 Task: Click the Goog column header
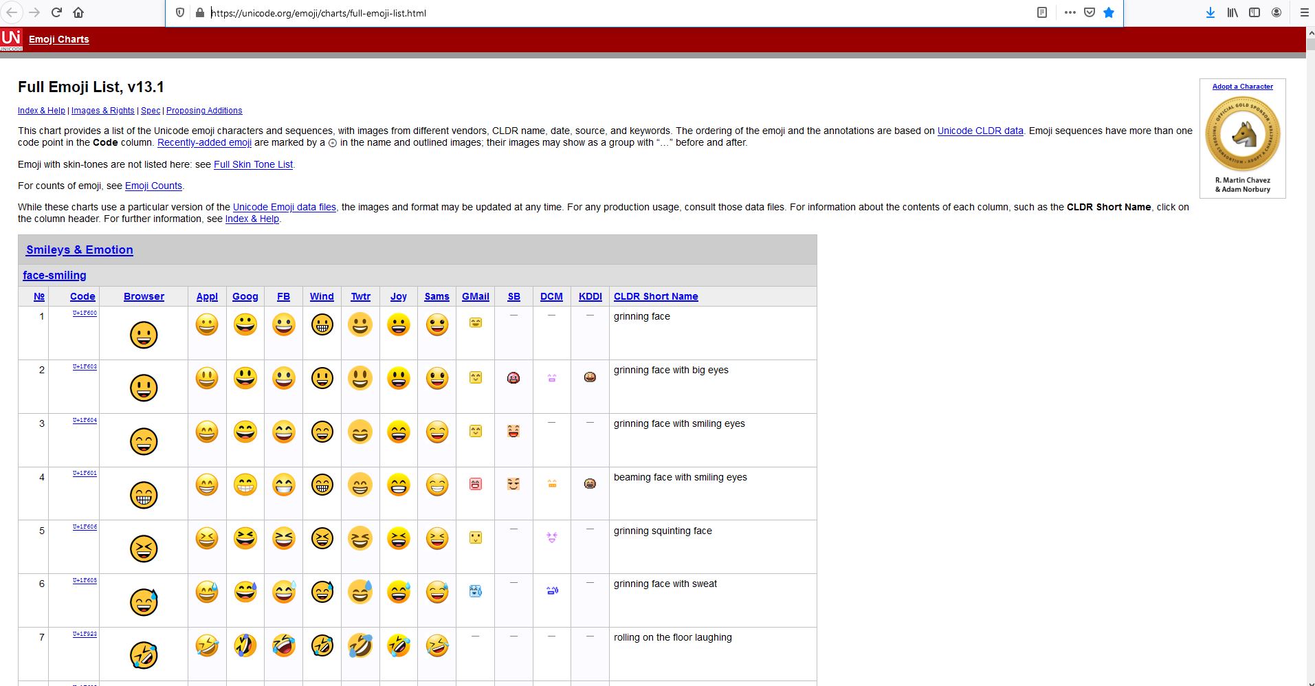pos(245,296)
